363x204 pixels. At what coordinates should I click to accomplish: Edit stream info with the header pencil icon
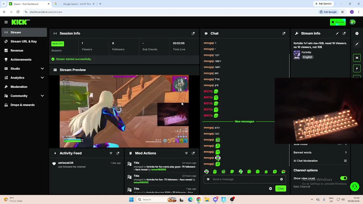337,33
